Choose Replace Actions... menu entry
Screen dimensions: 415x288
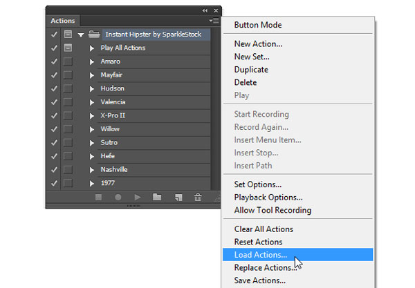click(x=297, y=268)
